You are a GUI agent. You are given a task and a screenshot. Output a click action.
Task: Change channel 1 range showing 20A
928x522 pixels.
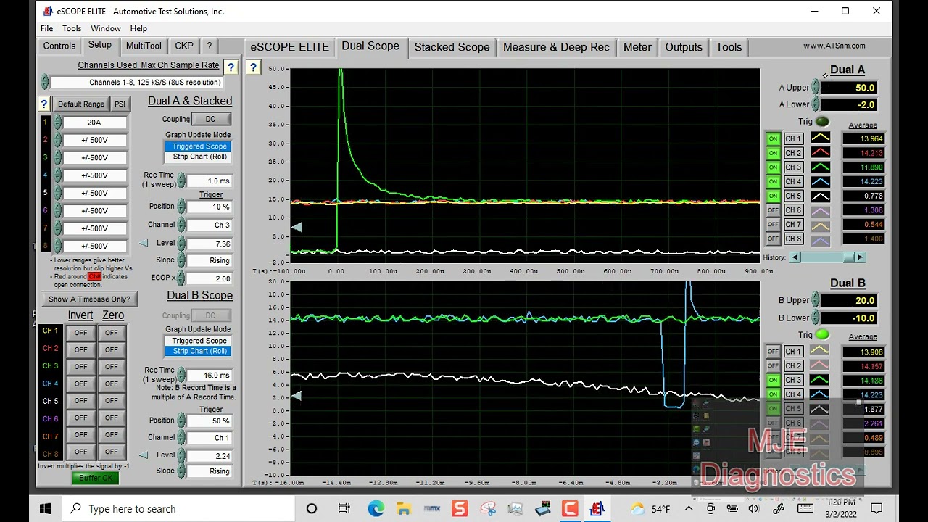(94, 123)
